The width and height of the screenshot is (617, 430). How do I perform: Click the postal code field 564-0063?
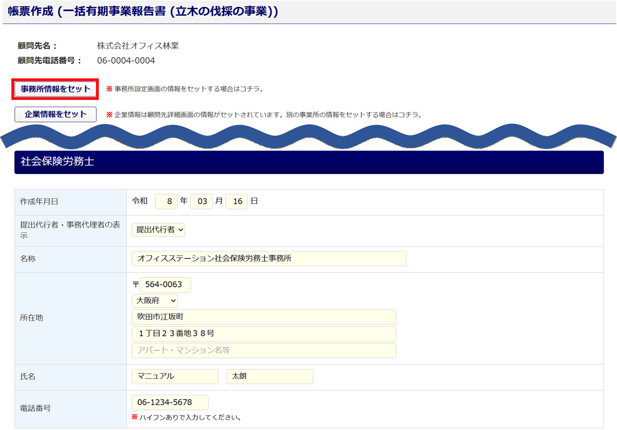(x=165, y=285)
